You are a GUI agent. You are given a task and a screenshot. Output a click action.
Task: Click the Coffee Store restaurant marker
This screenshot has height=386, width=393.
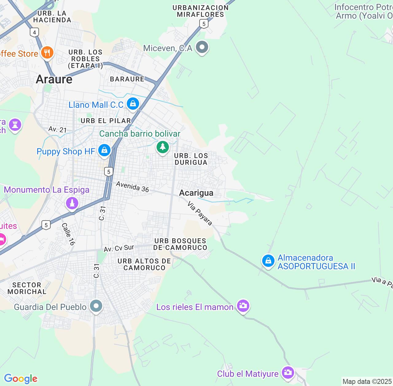tap(47, 53)
